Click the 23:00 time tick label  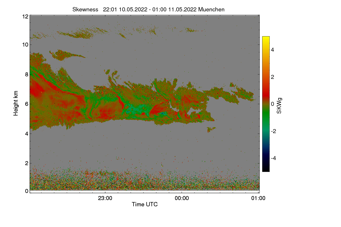click(105, 198)
